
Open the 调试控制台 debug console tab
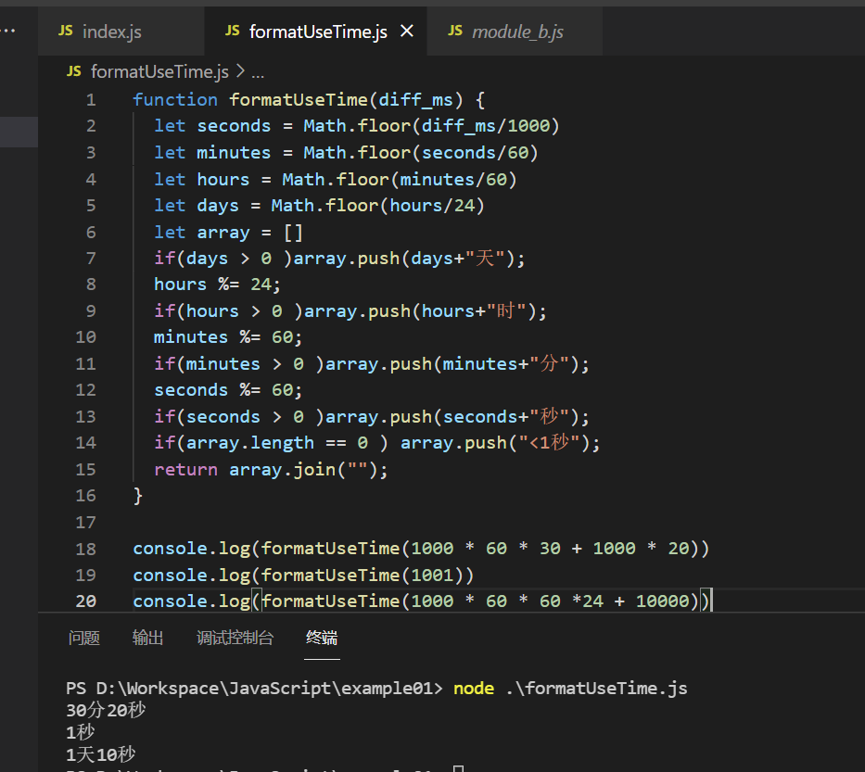click(235, 638)
